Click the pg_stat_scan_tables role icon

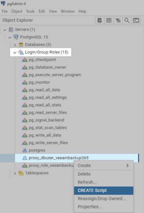pyautogui.click(x=25, y=128)
